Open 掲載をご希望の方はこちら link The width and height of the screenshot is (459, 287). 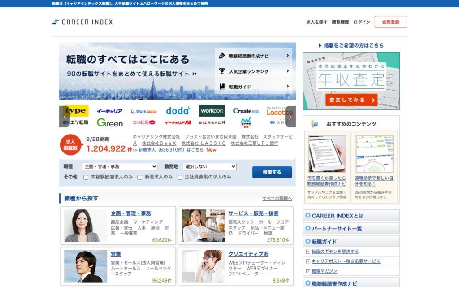(x=354, y=45)
